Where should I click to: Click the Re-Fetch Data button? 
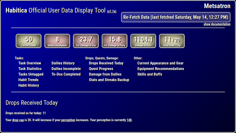point(176,17)
